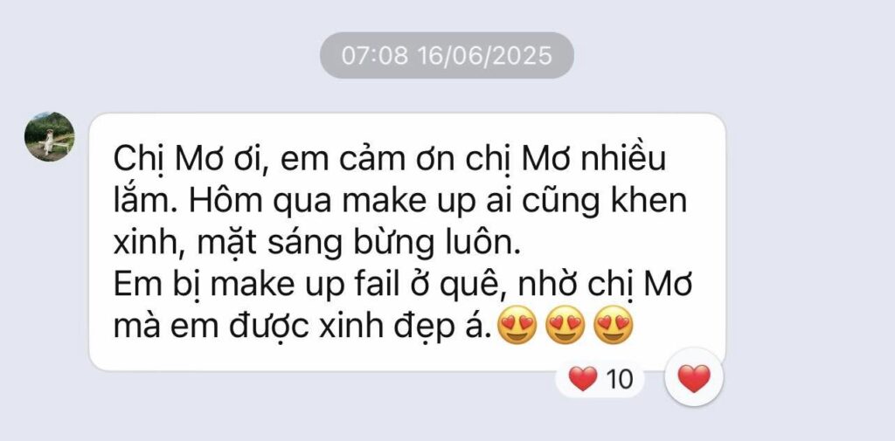Click the date "16/06/2025" in the header pill
The height and width of the screenshot is (441, 895).
[x=484, y=55]
